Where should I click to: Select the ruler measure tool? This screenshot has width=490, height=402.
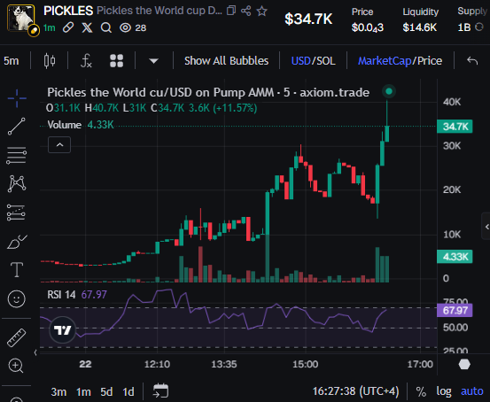(x=16, y=337)
